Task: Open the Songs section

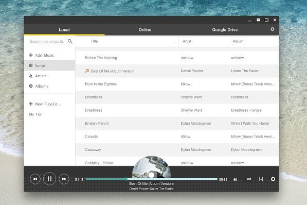Action: [49, 65]
